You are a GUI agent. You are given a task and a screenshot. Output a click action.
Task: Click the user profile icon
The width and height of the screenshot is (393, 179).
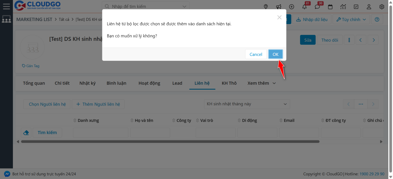[369, 7]
